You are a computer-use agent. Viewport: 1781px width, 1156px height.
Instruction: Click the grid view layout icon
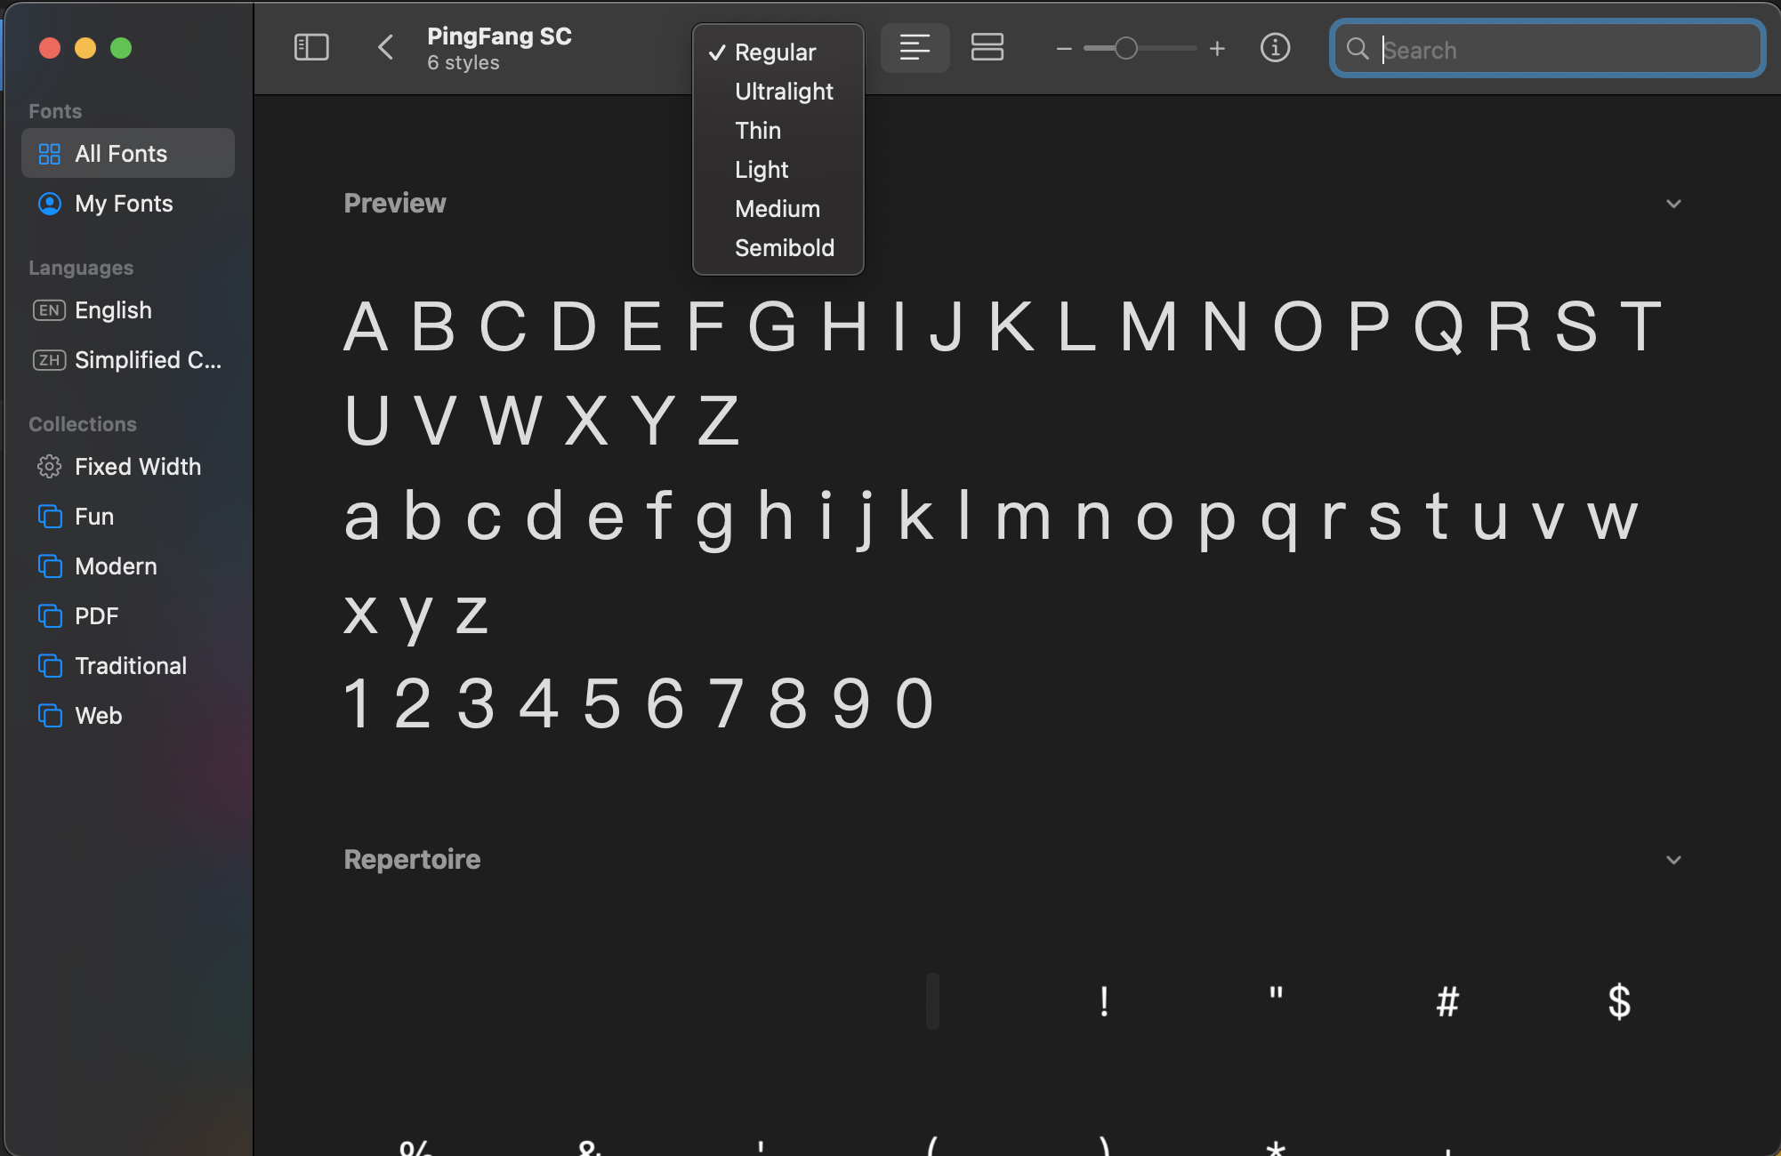(x=987, y=49)
